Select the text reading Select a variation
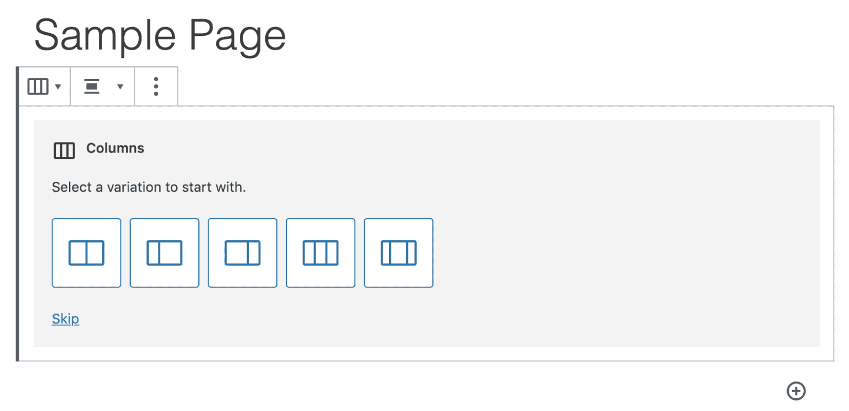 [148, 187]
